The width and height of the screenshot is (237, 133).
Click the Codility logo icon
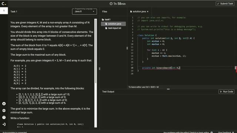click(4, 4)
